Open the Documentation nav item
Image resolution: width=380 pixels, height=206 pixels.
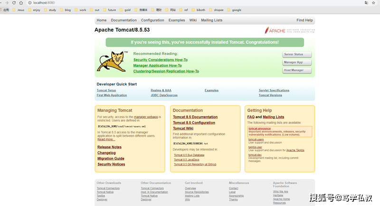click(124, 20)
